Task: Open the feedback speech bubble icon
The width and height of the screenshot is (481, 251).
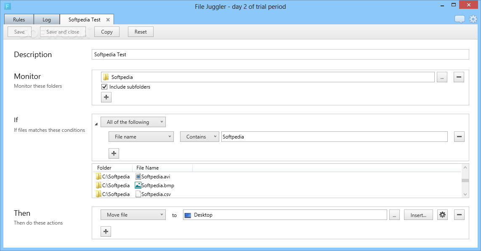Action: coord(460,19)
